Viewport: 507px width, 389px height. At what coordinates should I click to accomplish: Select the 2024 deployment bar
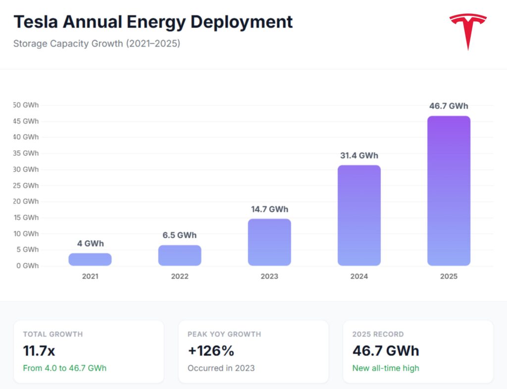tap(359, 216)
